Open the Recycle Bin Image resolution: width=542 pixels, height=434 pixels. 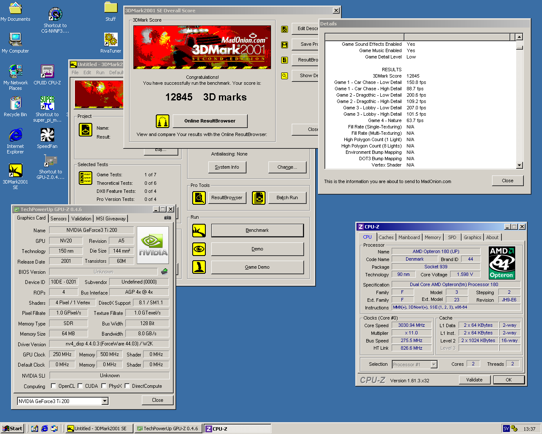(x=15, y=107)
